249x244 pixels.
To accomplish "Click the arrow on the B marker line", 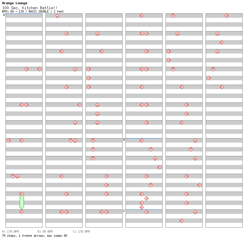I will [x=142, y=141].
